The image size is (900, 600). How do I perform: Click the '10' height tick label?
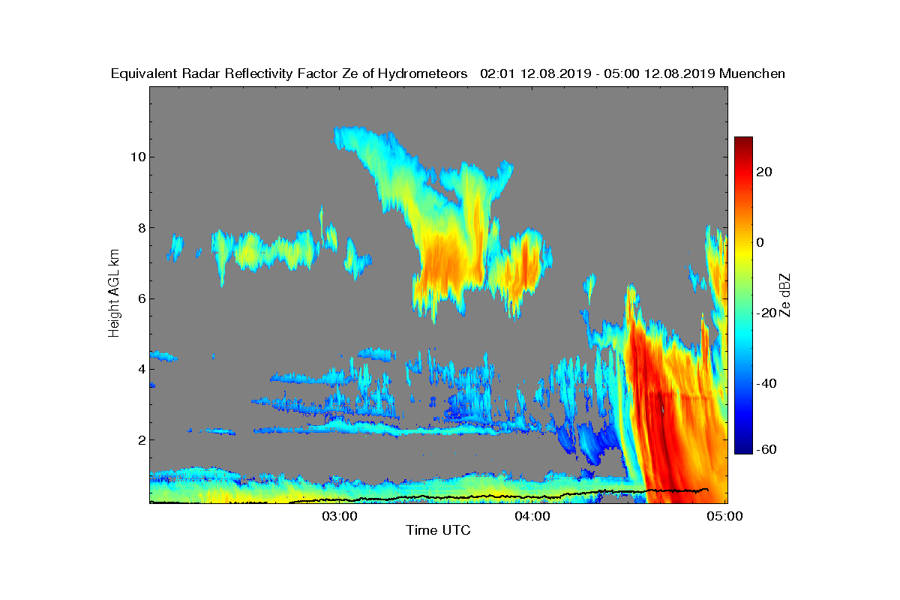136,157
